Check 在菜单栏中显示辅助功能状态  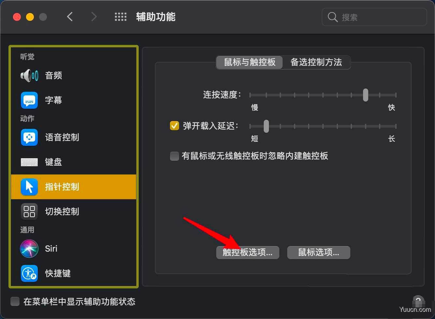[x=15, y=301]
